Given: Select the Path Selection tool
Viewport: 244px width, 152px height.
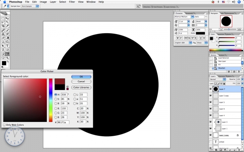Looking at the screenshot, I should pos(3,46).
